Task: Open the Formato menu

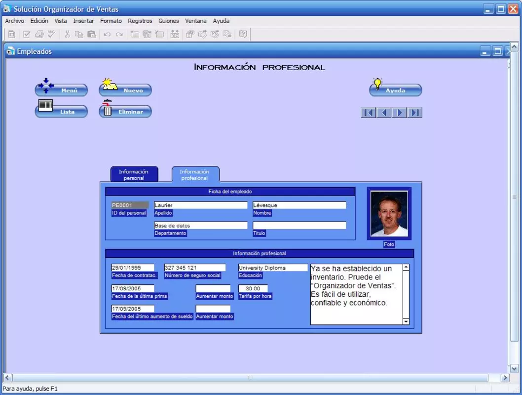Action: 111,21
